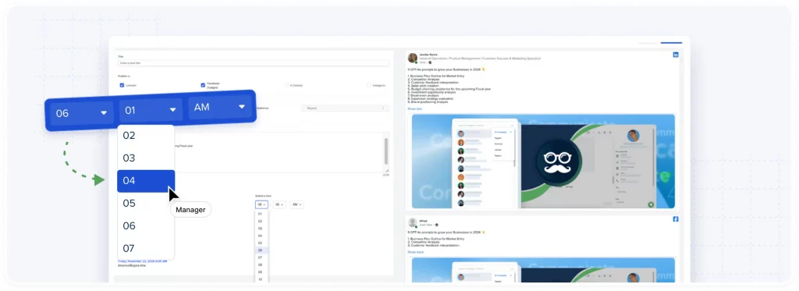Select 07 in the enlarged dropdown list
799x291 pixels.
146,249
